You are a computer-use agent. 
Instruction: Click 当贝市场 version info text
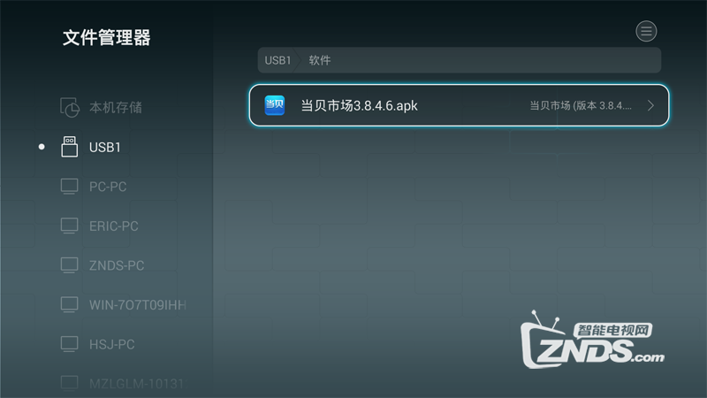[581, 105]
